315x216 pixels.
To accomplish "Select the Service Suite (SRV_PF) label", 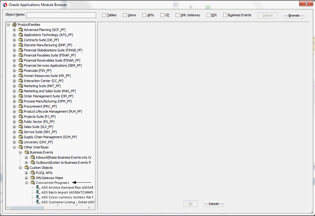I will pyautogui.click(x=40, y=132).
